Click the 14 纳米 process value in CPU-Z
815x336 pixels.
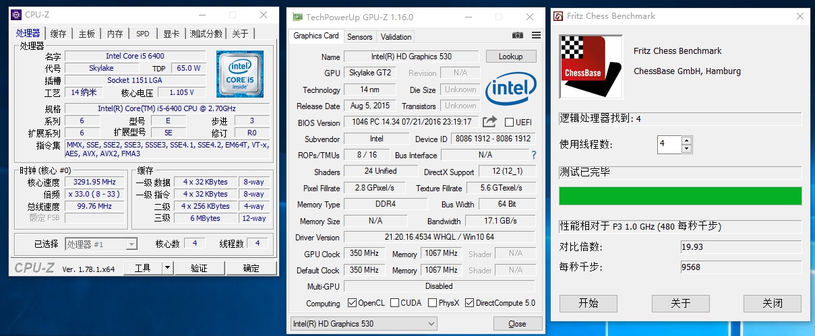pyautogui.click(x=84, y=92)
